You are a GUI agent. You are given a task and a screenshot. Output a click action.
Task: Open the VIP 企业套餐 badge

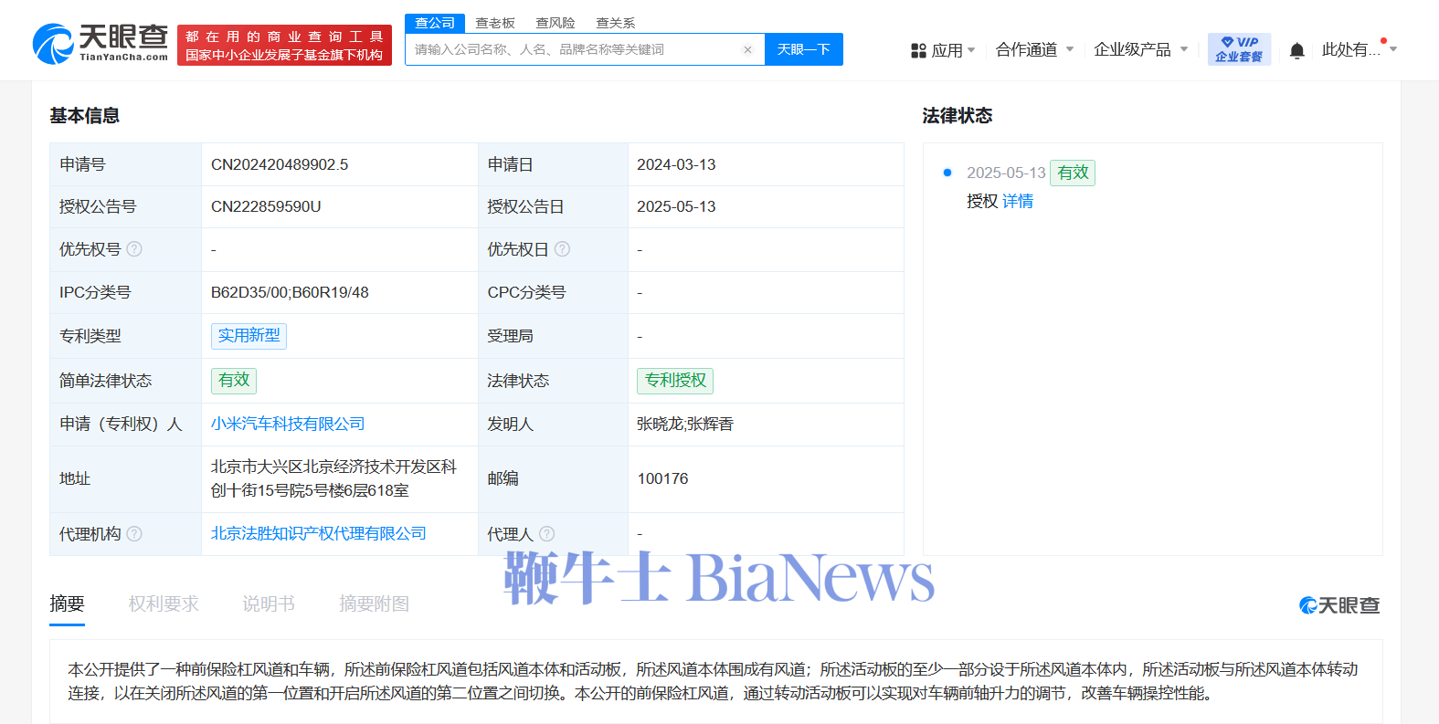pos(1239,49)
